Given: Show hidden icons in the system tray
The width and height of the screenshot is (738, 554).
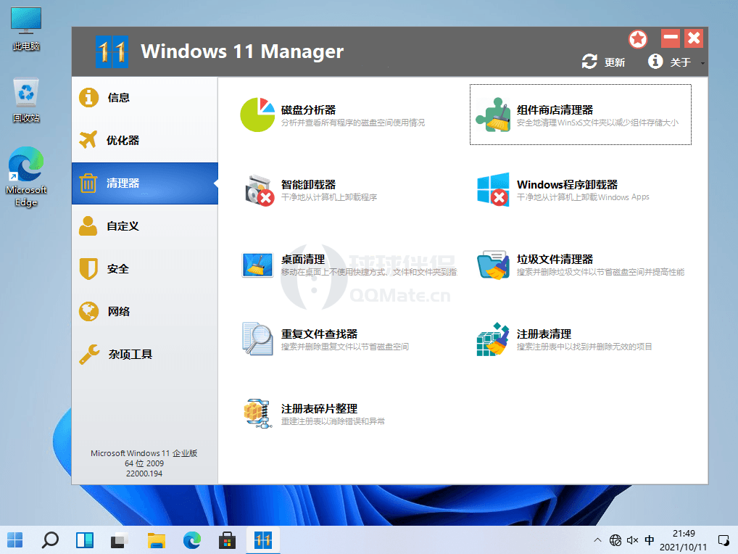Looking at the screenshot, I should 597,540.
